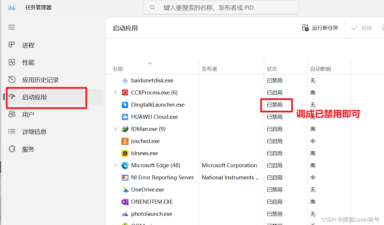Click the ldnews.exe yellow icon
This screenshot has height=225, width=384.
tap(125, 153)
